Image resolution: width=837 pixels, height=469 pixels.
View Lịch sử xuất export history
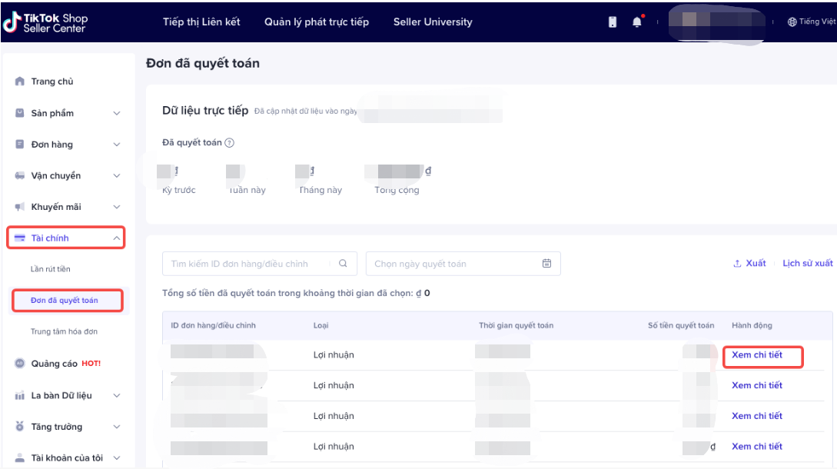click(x=807, y=264)
